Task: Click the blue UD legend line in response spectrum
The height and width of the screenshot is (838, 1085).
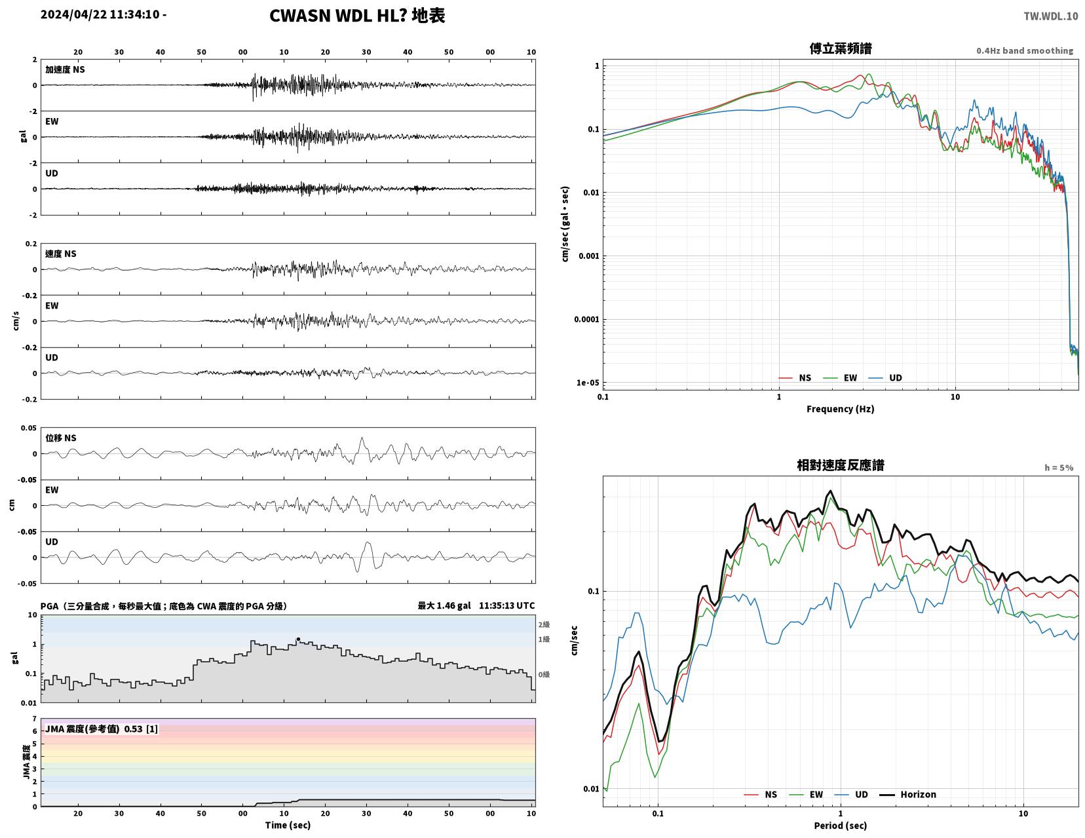Action: 842,795
